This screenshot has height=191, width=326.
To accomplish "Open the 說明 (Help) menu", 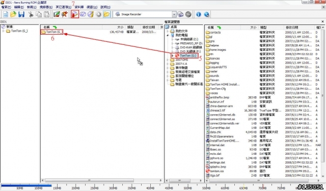I will click(x=105, y=7).
